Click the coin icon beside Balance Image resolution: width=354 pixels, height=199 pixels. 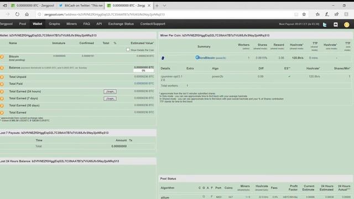2,67
